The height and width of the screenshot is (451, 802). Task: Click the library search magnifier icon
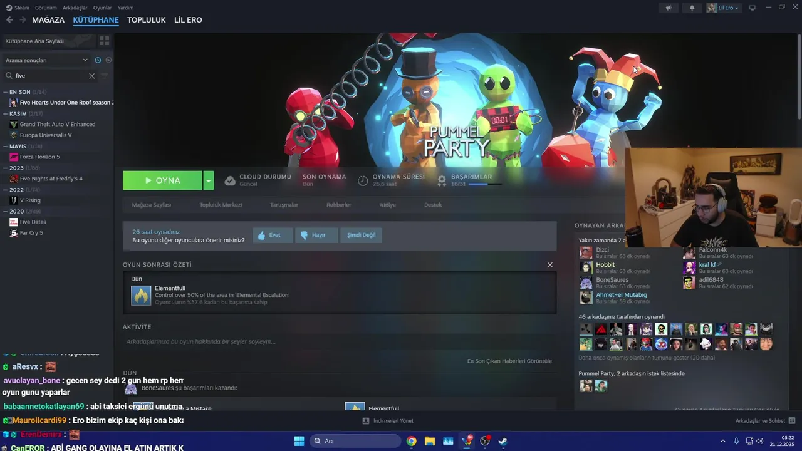pyautogui.click(x=9, y=76)
